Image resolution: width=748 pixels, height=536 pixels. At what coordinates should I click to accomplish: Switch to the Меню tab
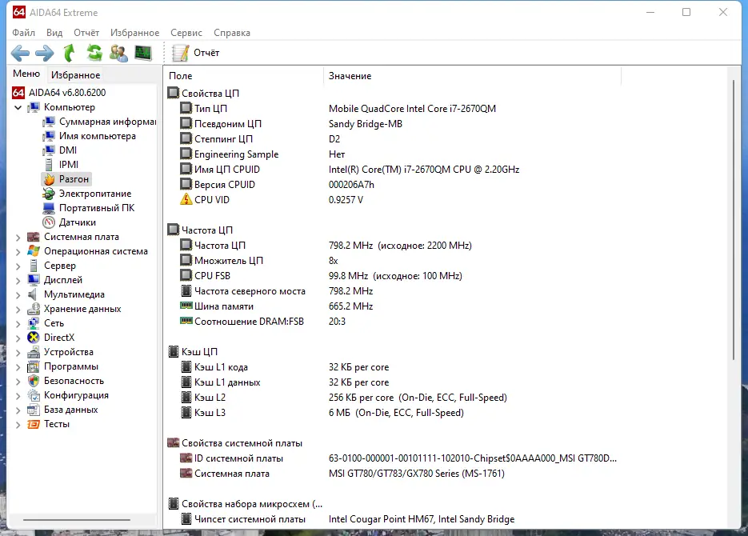26,74
